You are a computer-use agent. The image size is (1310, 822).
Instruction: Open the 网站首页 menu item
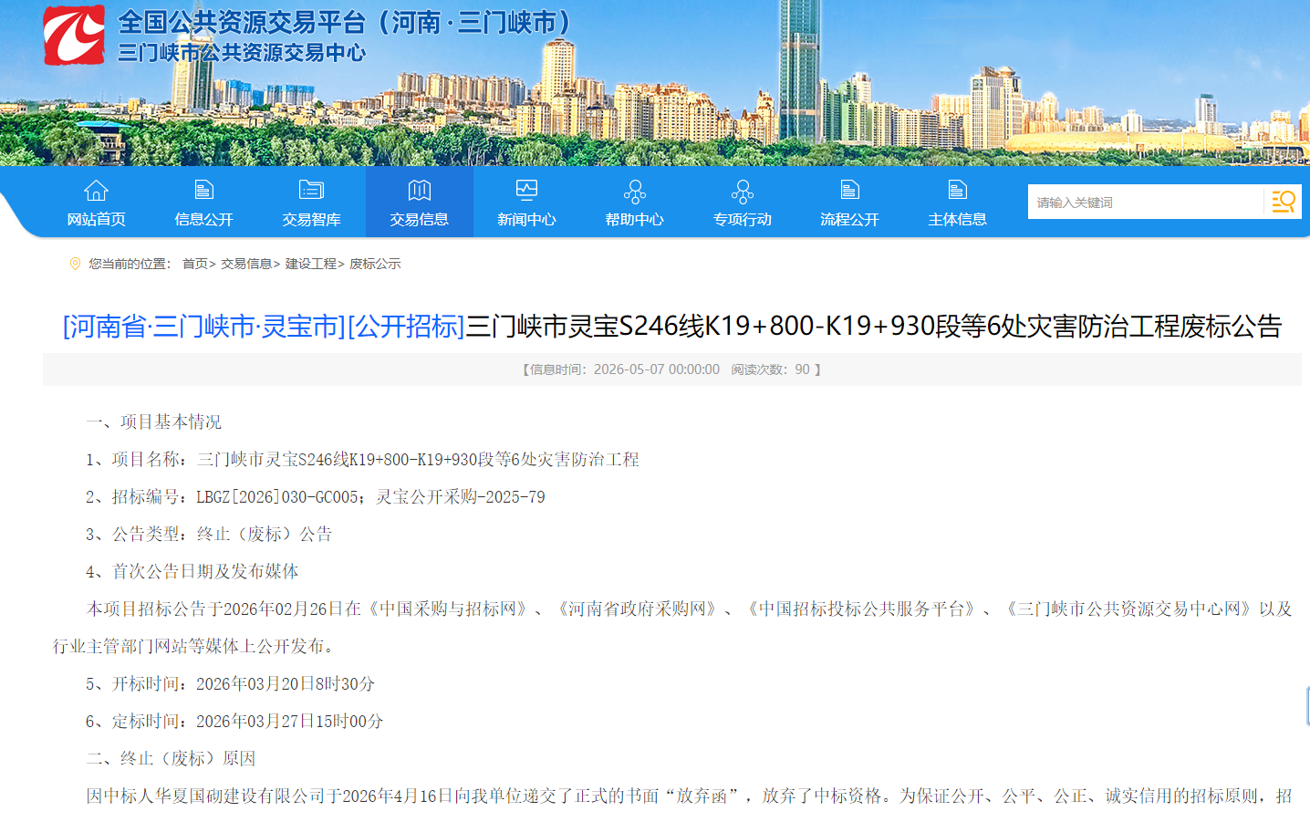coord(96,219)
